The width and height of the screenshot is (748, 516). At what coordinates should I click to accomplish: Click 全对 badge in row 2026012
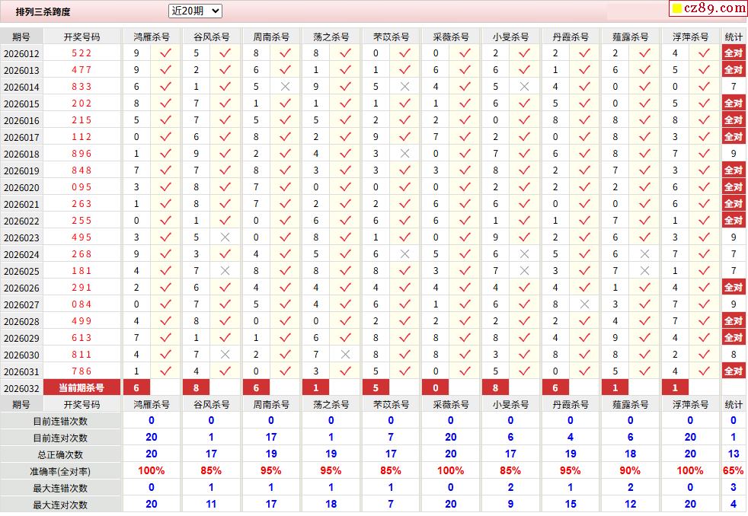[734, 53]
